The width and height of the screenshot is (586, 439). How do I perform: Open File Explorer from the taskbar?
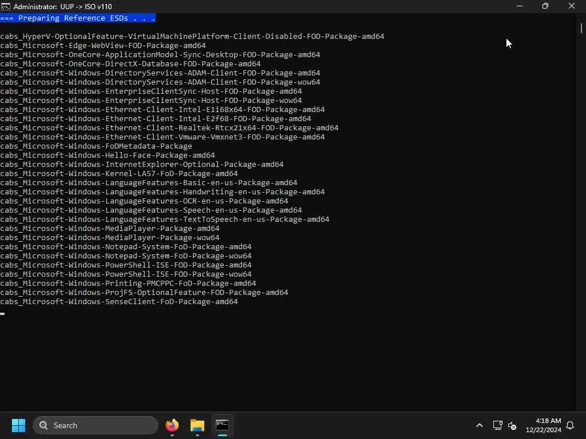click(x=197, y=425)
